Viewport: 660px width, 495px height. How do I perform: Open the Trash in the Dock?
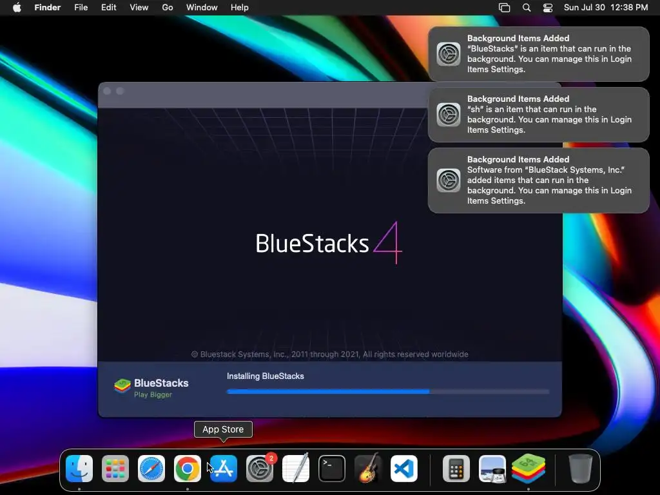click(x=581, y=469)
